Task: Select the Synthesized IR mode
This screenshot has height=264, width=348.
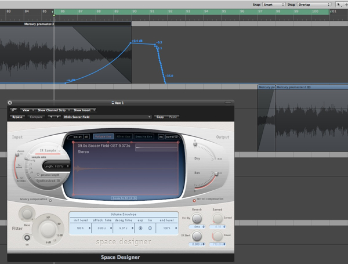Action: (x=48, y=181)
